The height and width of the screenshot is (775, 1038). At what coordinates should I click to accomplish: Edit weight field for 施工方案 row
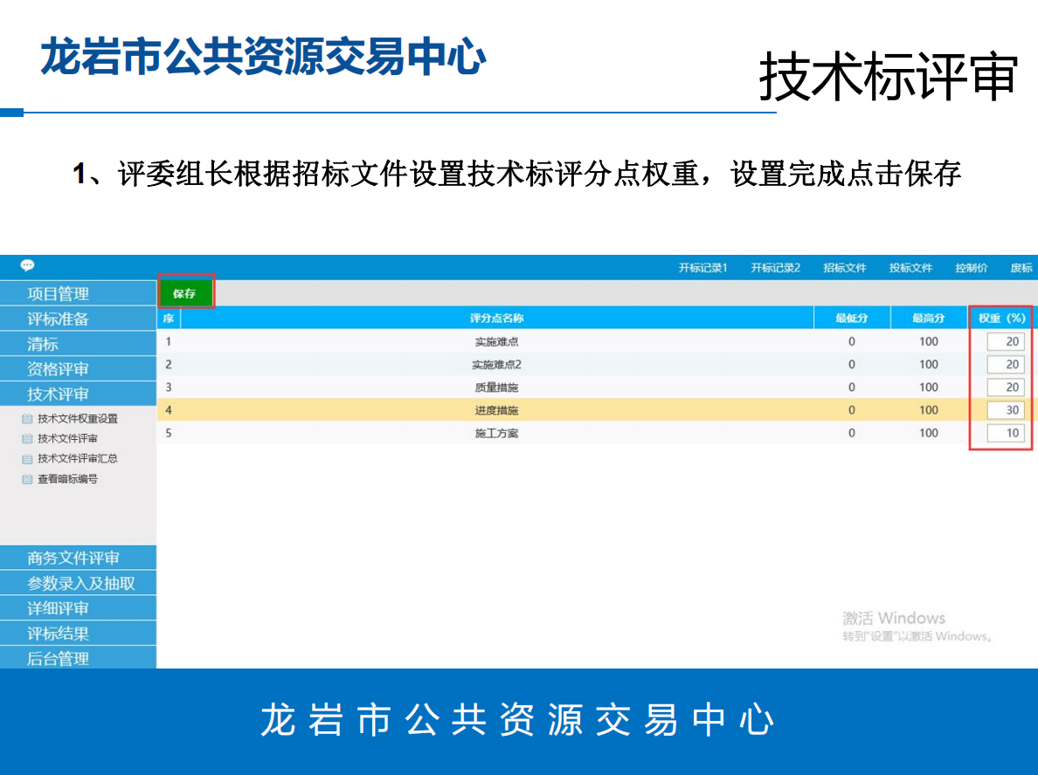coord(1006,433)
